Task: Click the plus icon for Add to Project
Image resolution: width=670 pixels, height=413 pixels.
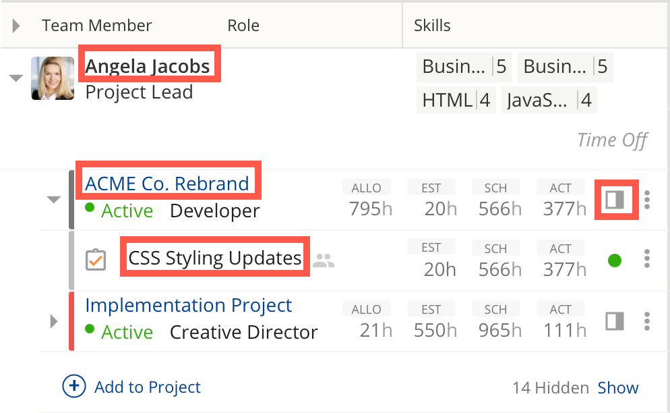Action: 73,387
